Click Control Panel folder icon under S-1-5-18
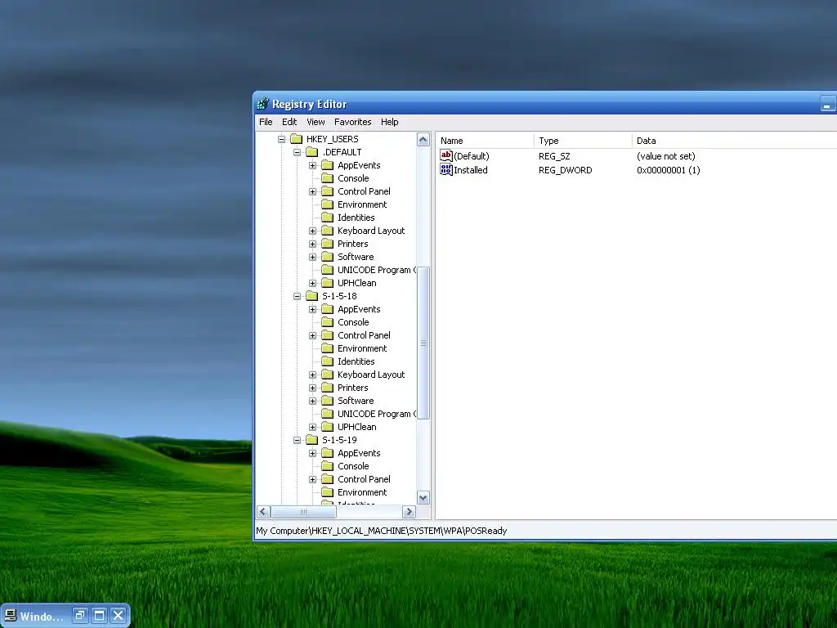The image size is (837, 628). coord(327,335)
